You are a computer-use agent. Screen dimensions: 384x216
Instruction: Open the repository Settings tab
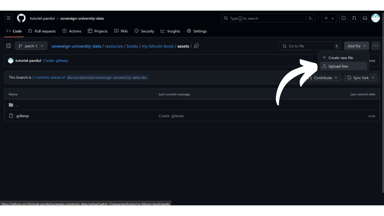click(x=197, y=31)
